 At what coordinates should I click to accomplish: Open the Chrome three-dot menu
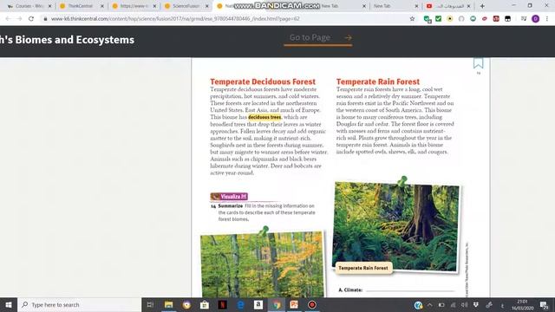point(547,19)
